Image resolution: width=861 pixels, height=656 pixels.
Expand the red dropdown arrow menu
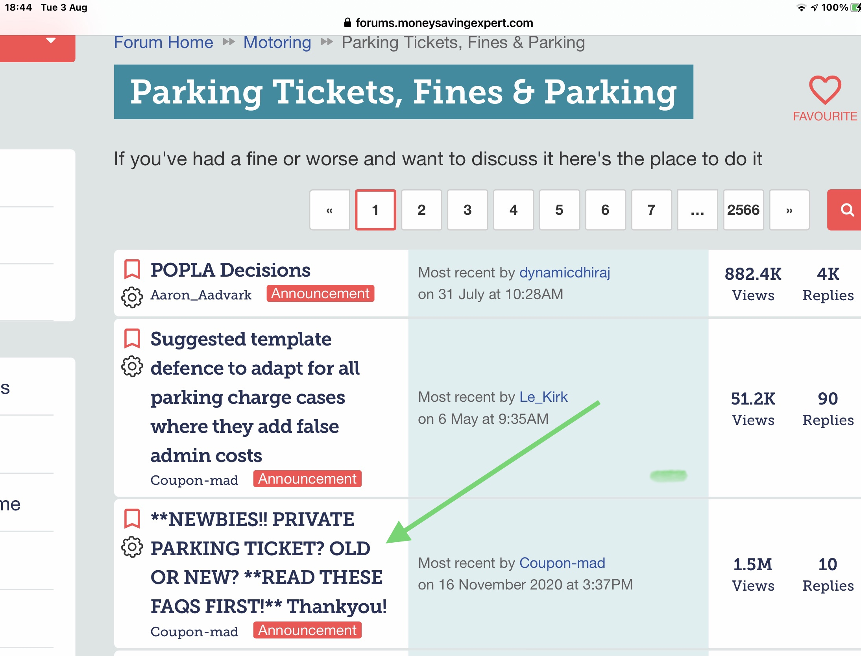(51, 41)
